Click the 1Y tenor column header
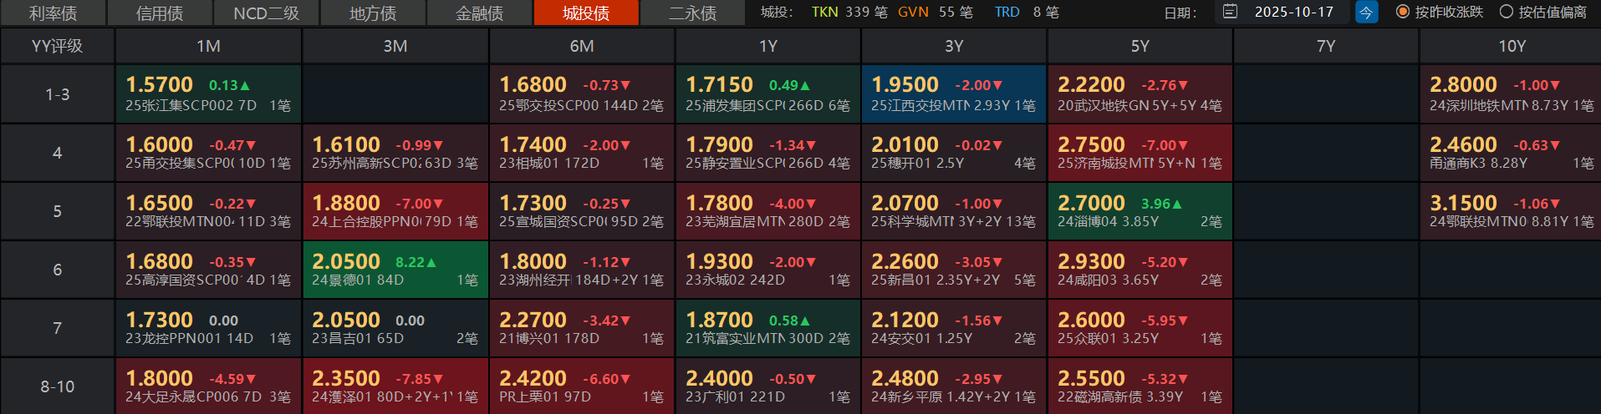The image size is (1601, 414). click(768, 46)
